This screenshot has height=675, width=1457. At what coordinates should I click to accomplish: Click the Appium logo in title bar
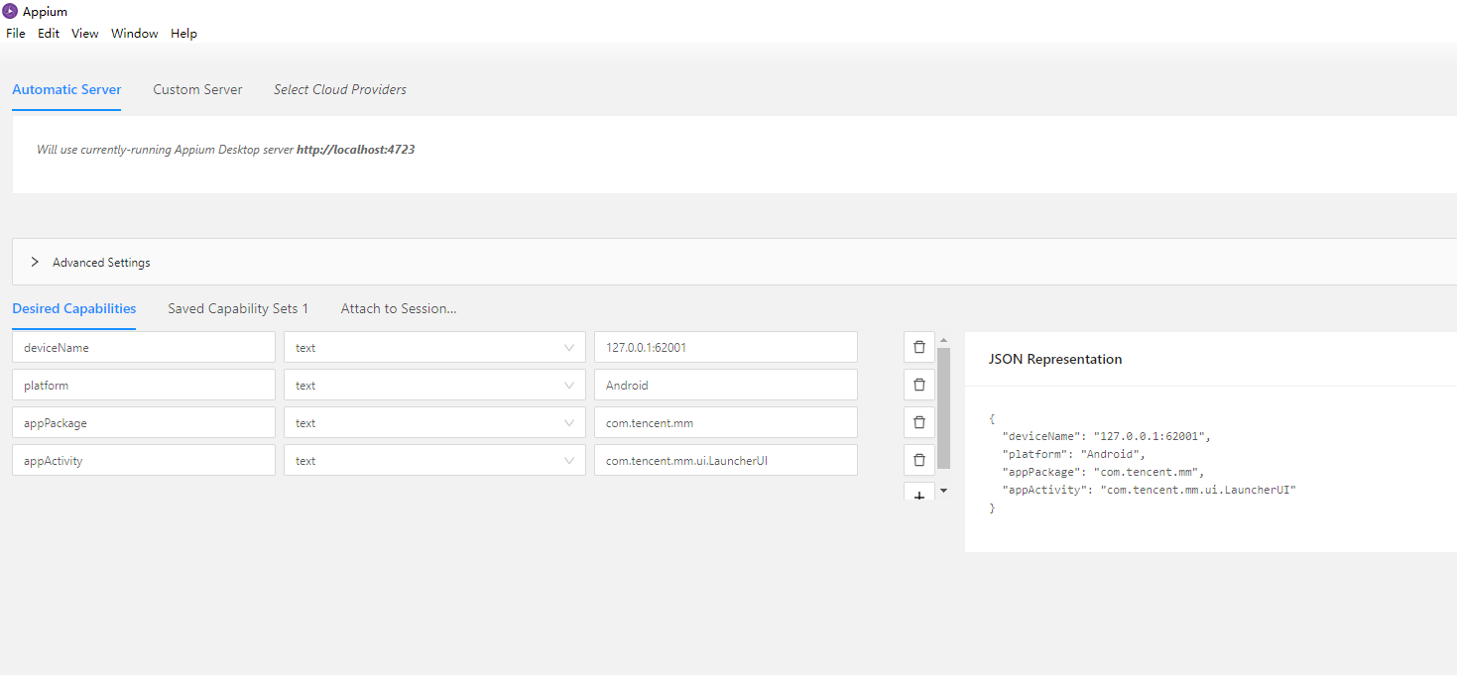tap(10, 11)
